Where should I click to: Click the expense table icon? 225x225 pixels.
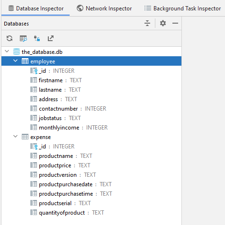25,137
